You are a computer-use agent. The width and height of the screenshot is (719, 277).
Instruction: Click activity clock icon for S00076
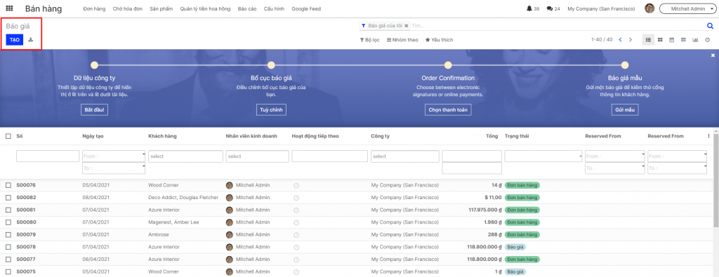pos(296,185)
